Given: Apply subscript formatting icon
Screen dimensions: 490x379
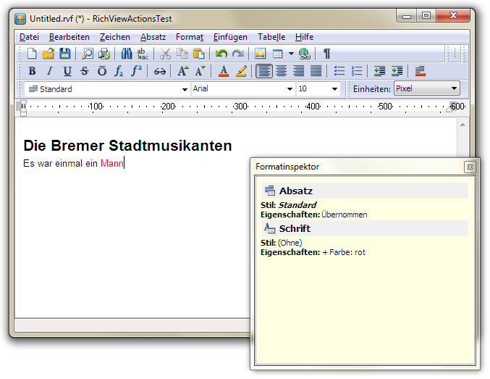Looking at the screenshot, I should coord(119,71).
